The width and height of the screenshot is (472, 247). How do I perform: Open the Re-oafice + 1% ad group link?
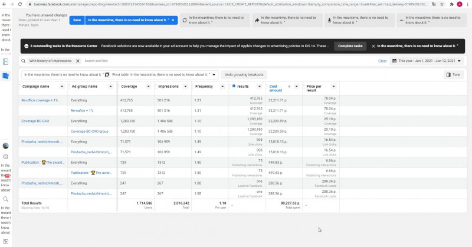[x=82, y=111]
